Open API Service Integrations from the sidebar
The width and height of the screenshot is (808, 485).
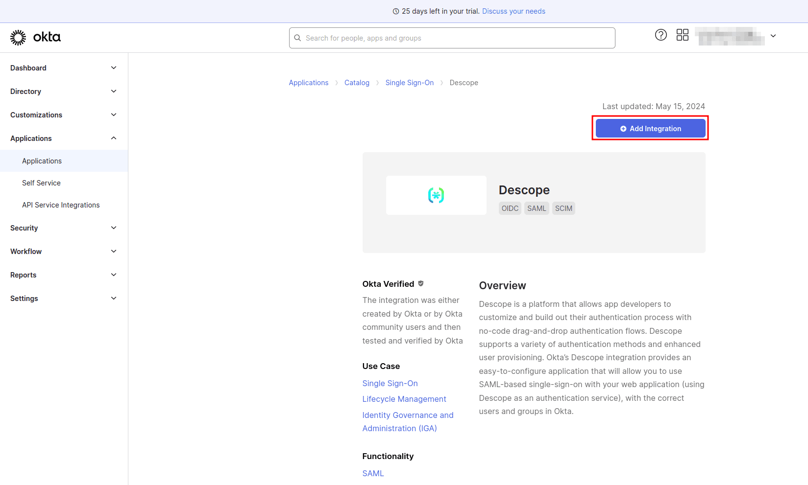click(x=61, y=205)
